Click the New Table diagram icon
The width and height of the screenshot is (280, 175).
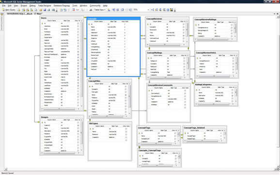click(x=61, y=10)
